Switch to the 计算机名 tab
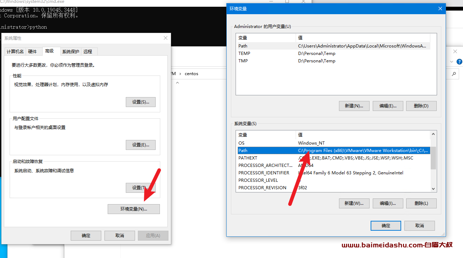The height and width of the screenshot is (258, 463). [x=15, y=52]
